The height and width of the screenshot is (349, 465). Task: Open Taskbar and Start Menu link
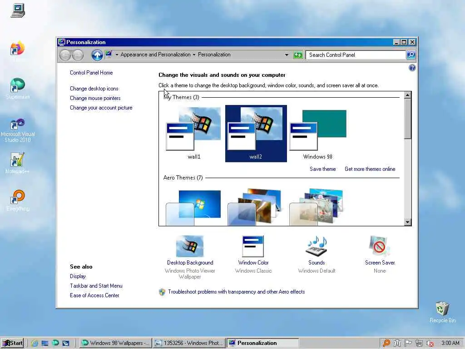96,286
